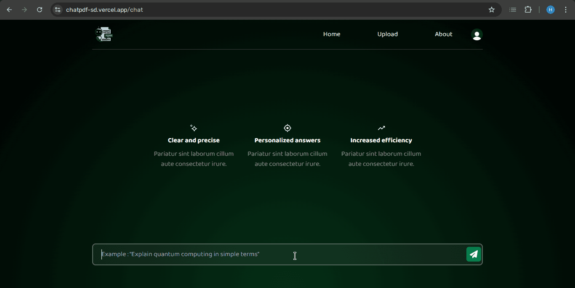575x288 pixels.
Task: Reload the current page
Action: pos(40,10)
